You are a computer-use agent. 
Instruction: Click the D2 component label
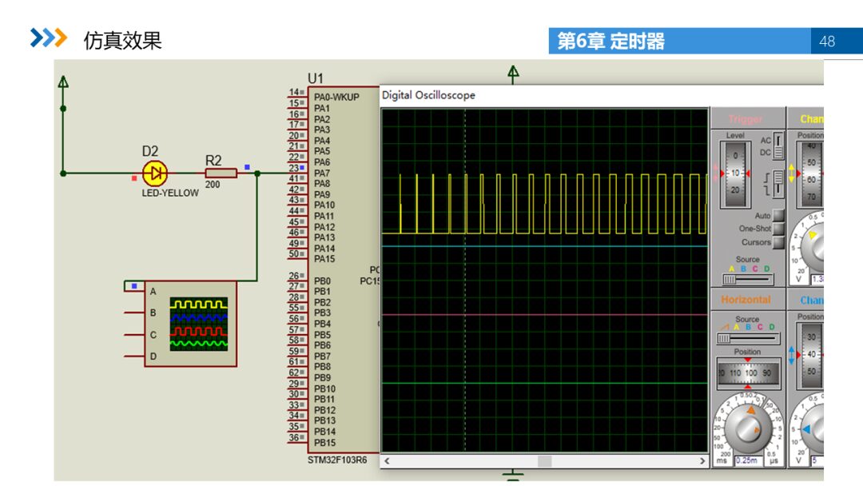[x=149, y=151]
